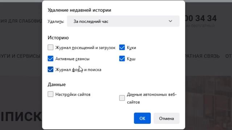Uncheck the Активные сеансы checkbox

50,58
